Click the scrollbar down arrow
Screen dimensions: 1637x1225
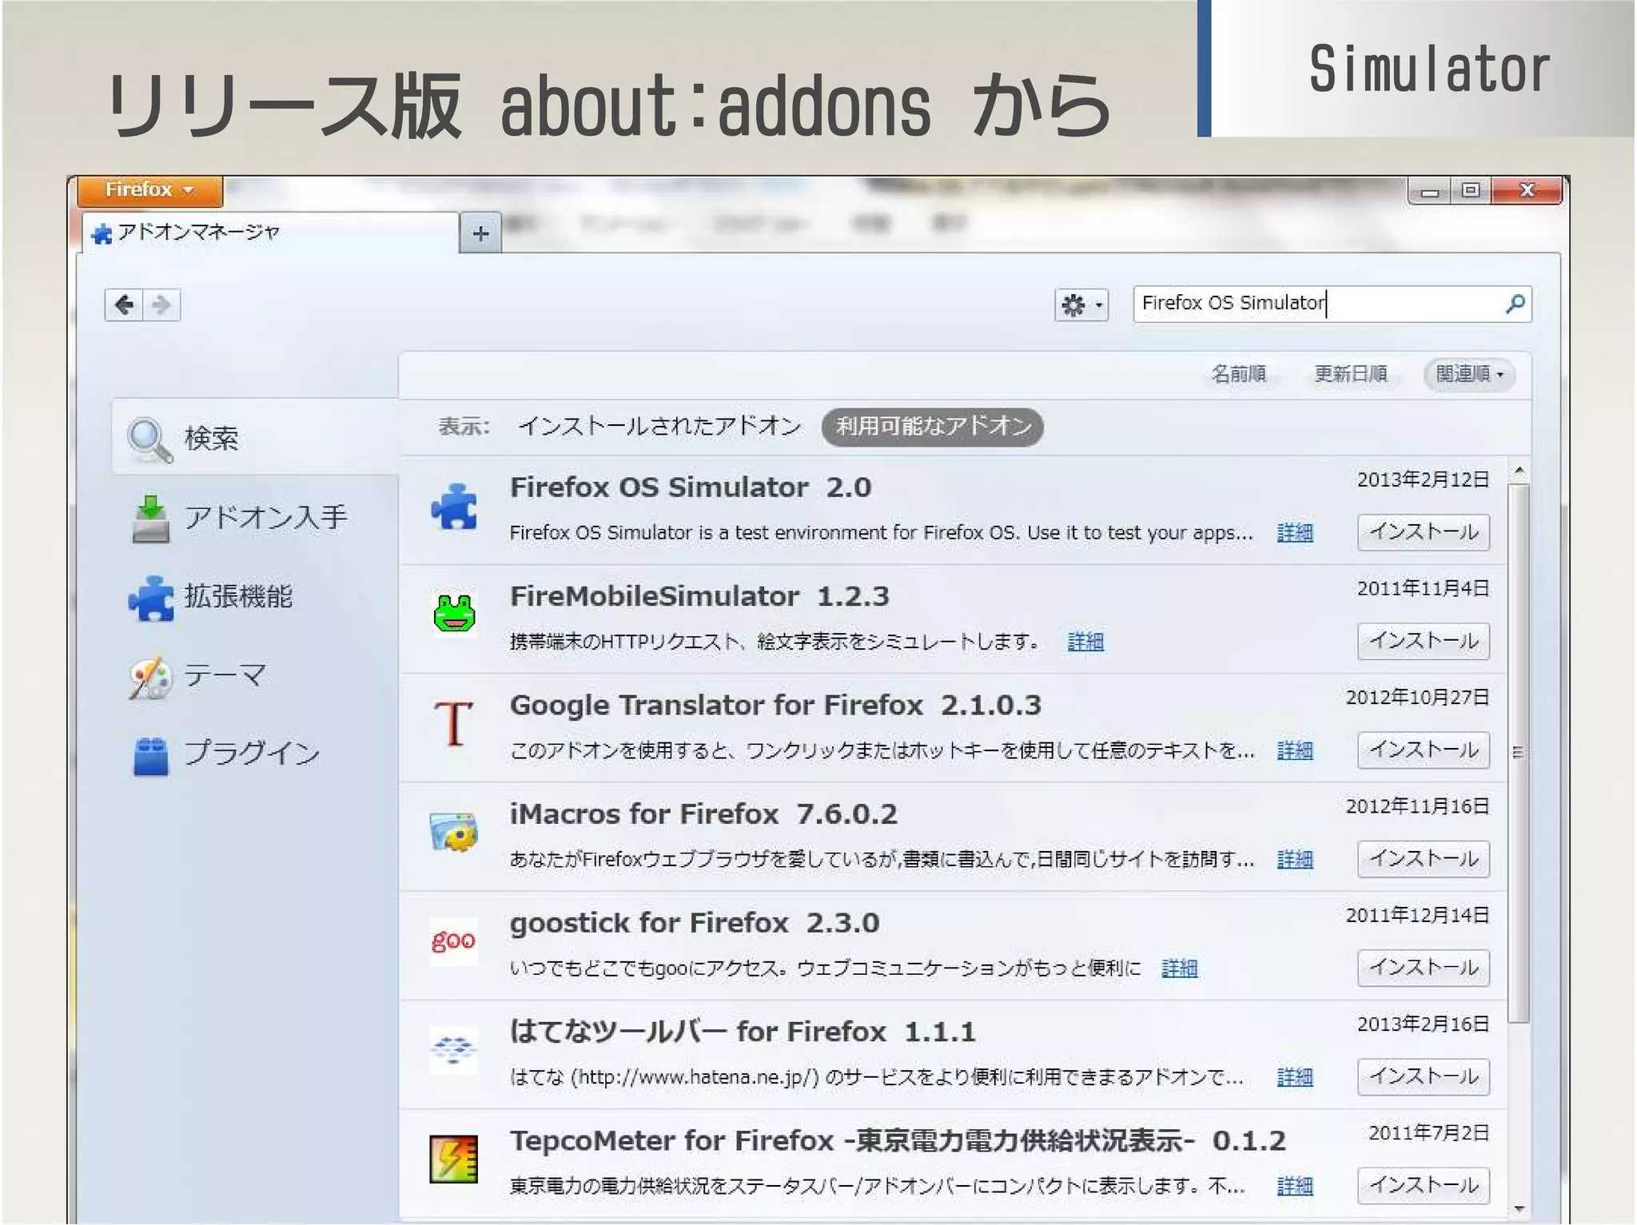click(x=1519, y=1208)
